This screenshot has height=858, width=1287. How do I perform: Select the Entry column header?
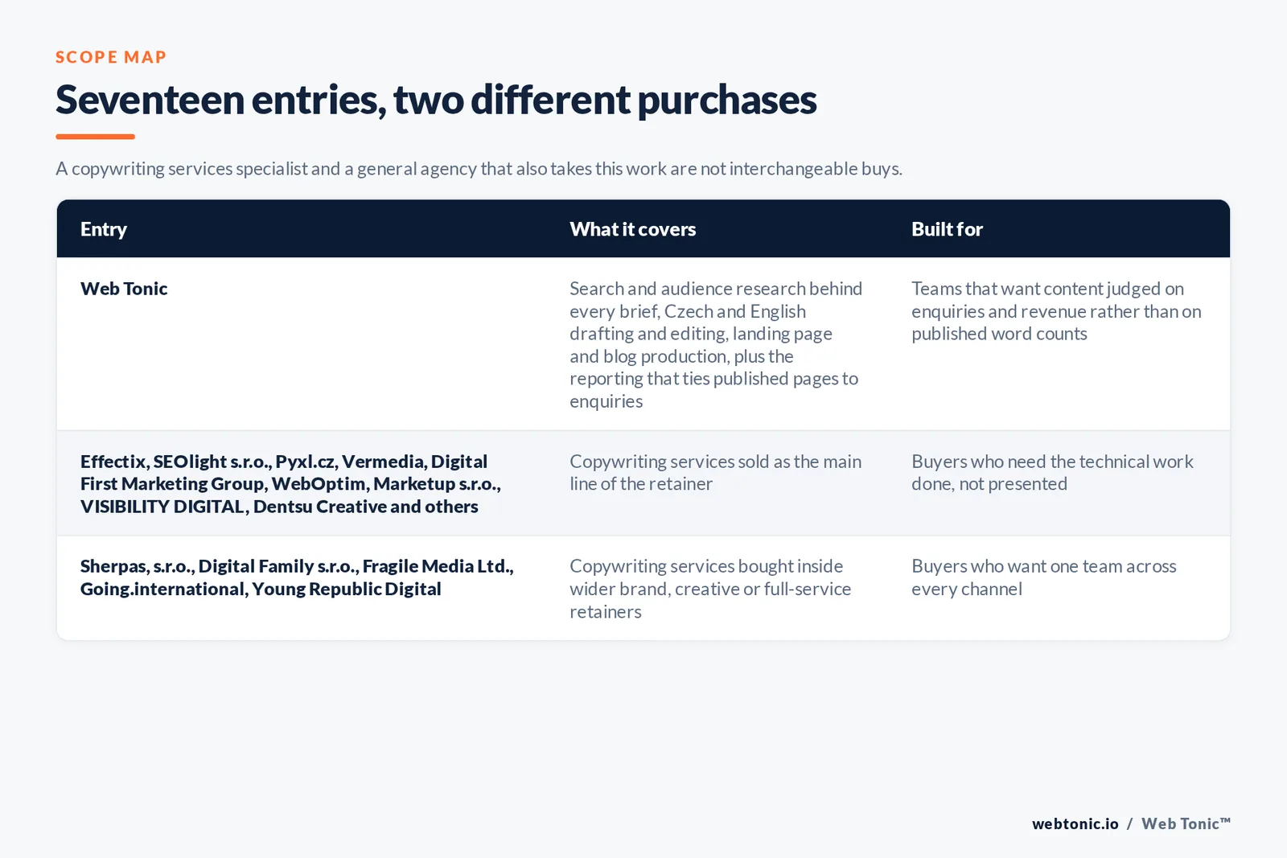pos(104,229)
